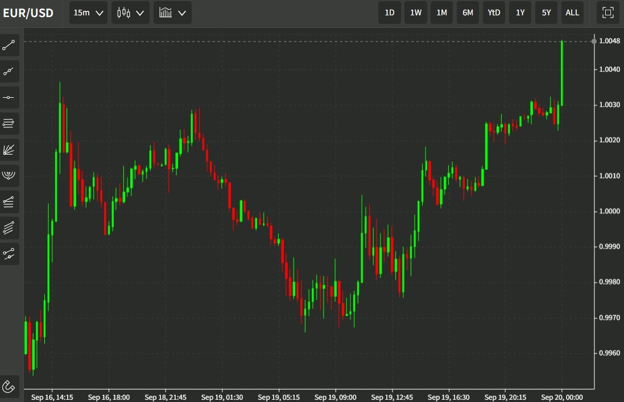624x402 pixels.
Task: Select the trend line drawing tool
Action: pos(9,45)
